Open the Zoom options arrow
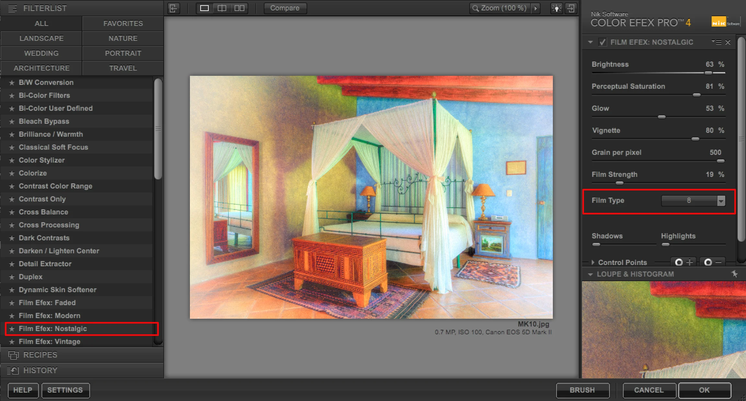 [x=536, y=8]
